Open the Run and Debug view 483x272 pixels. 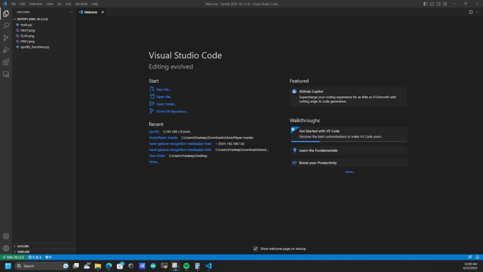[6, 50]
